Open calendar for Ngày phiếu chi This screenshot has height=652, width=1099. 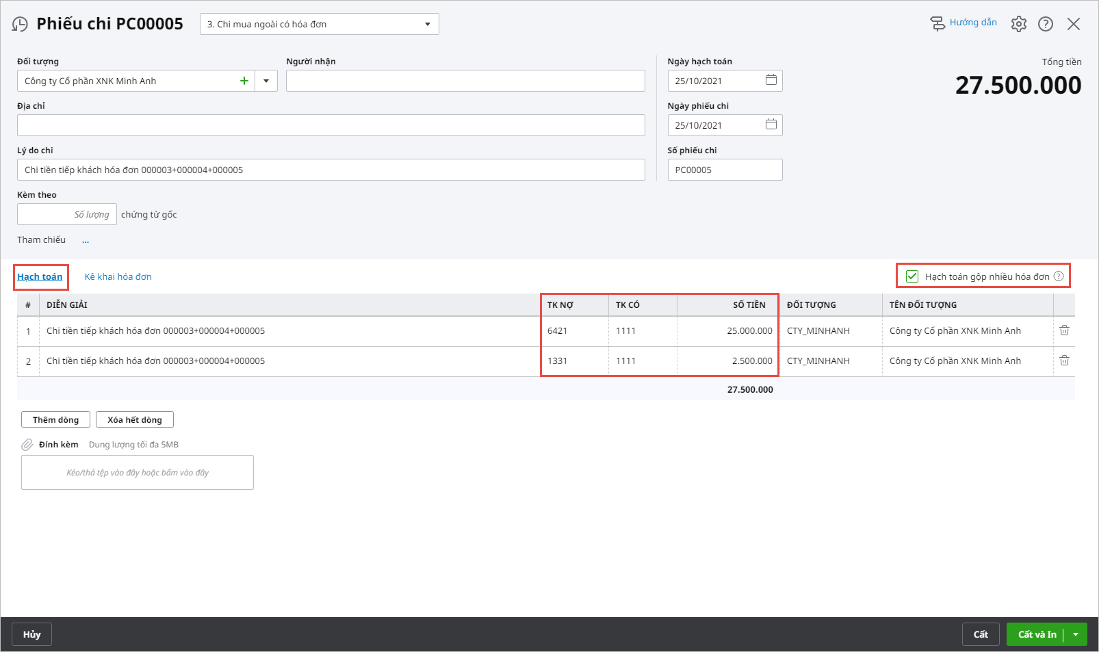tap(771, 125)
